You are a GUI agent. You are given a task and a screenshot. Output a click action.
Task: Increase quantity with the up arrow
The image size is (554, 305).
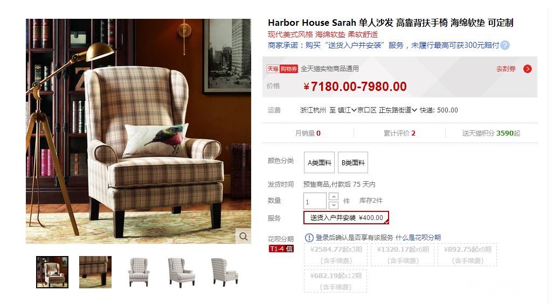[334, 197]
